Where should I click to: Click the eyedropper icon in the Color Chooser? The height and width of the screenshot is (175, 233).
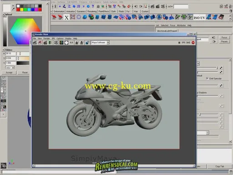[13, 9]
